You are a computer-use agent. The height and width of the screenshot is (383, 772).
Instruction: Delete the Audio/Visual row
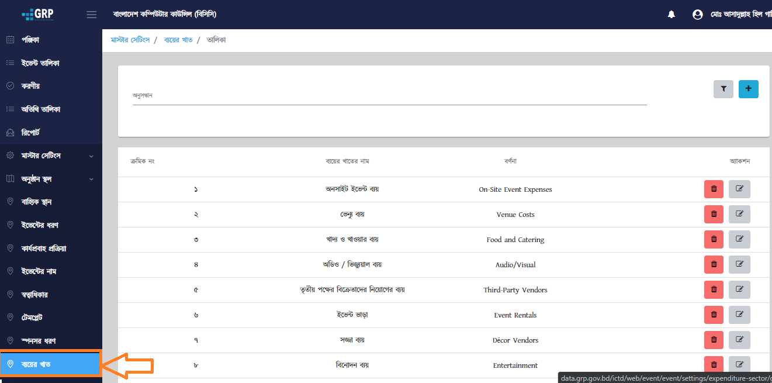(714, 265)
